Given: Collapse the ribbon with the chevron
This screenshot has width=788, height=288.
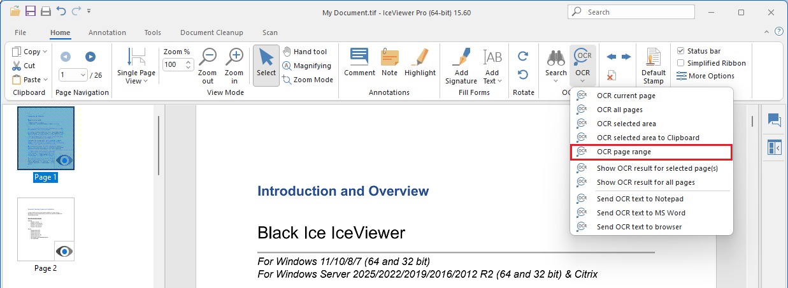Looking at the screenshot, I should [767, 31].
